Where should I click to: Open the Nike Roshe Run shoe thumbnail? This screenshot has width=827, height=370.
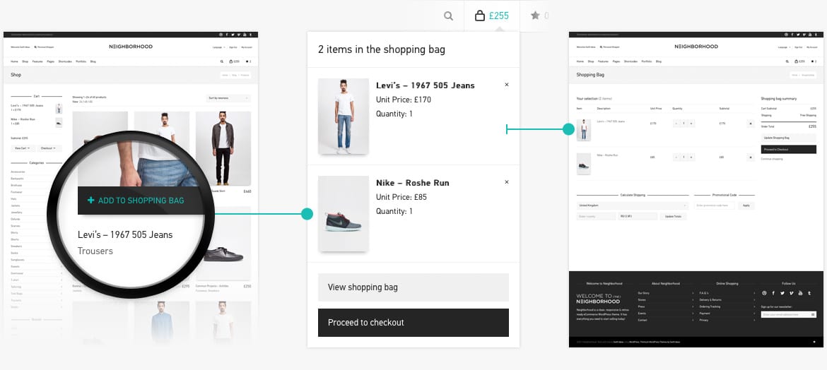click(343, 213)
